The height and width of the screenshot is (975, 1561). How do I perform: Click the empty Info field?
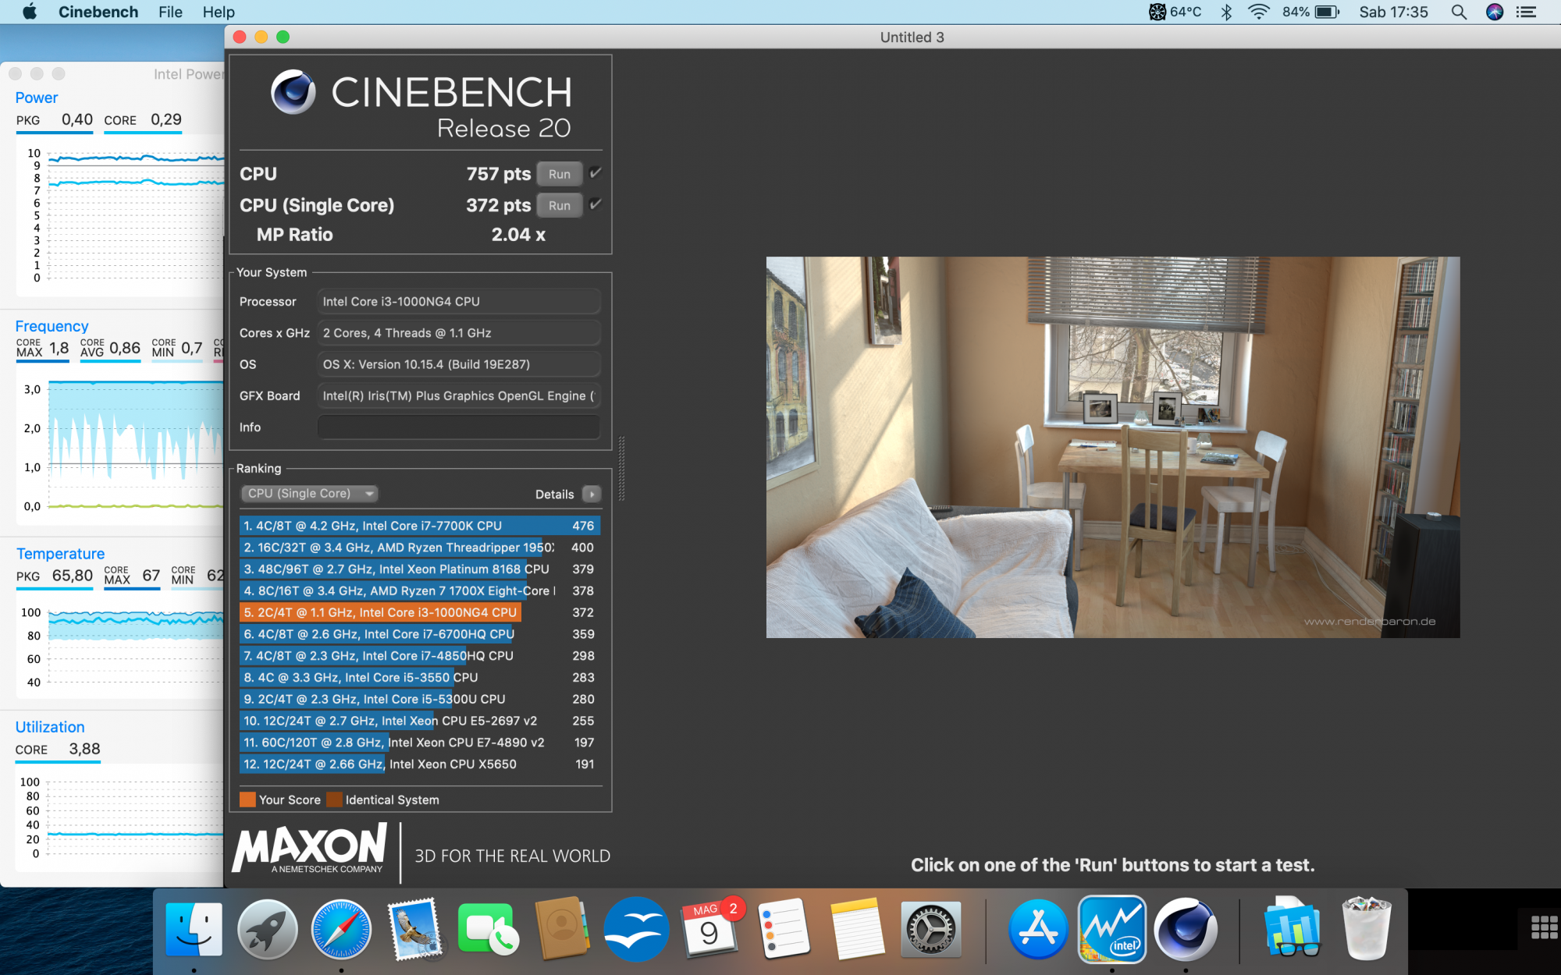pos(459,427)
